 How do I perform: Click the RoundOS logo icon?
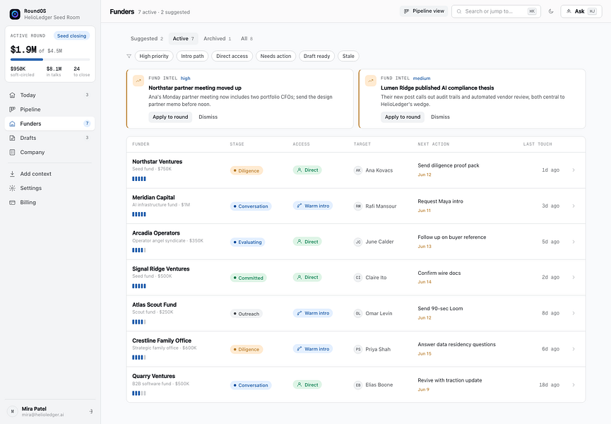tap(15, 14)
